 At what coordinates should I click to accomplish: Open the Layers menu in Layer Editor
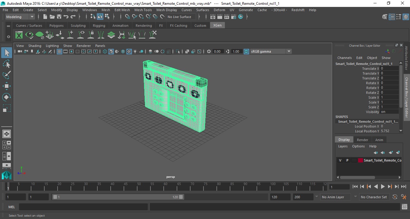click(343, 146)
